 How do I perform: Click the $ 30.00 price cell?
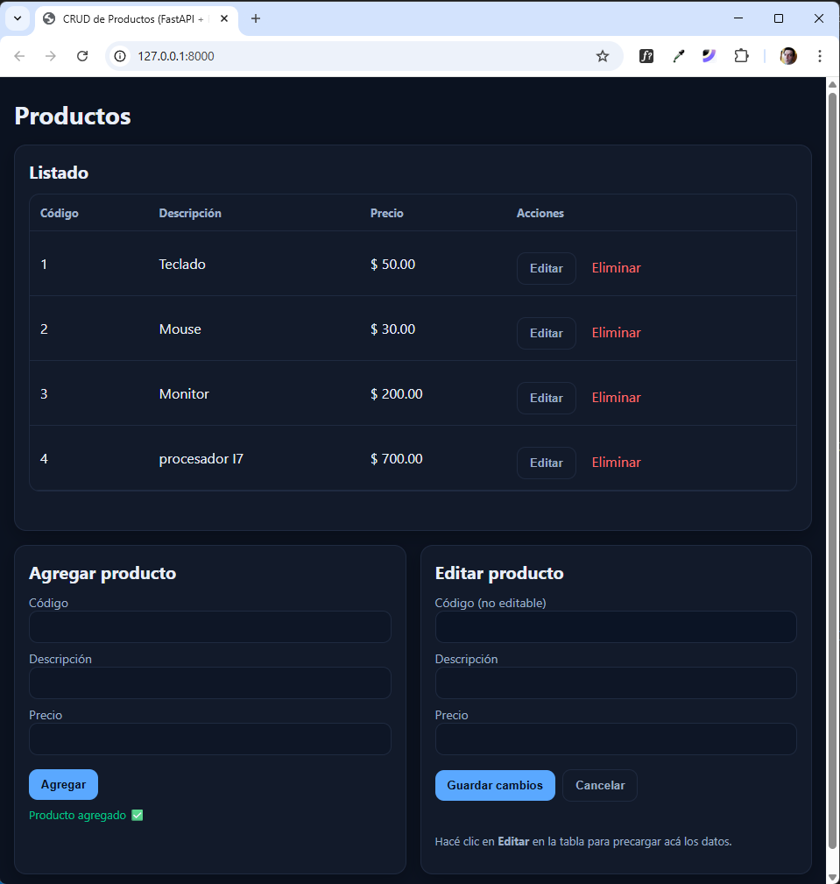[393, 329]
